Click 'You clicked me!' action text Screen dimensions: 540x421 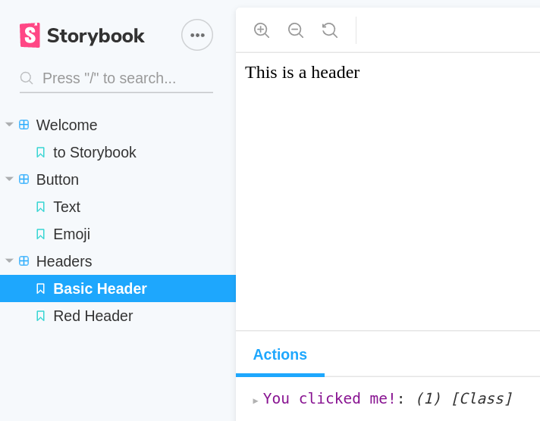[330, 398]
